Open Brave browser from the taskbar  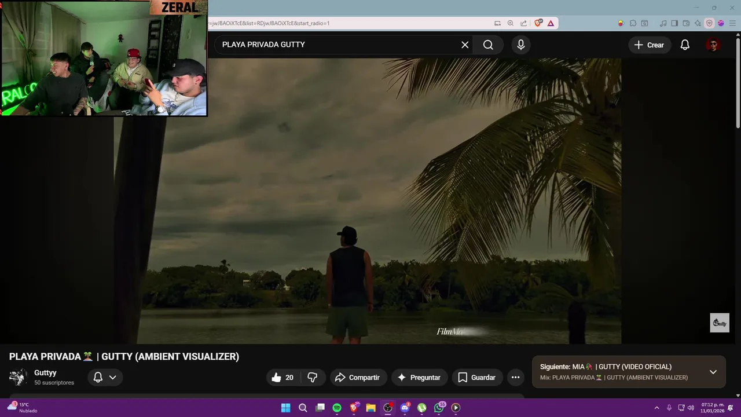pyautogui.click(x=354, y=408)
